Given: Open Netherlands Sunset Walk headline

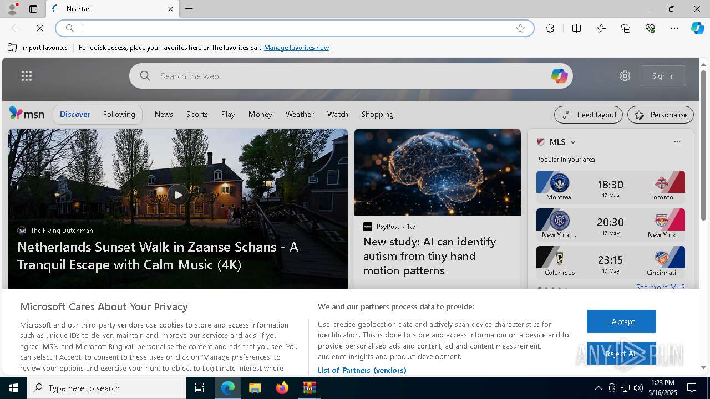Looking at the screenshot, I should (158, 255).
